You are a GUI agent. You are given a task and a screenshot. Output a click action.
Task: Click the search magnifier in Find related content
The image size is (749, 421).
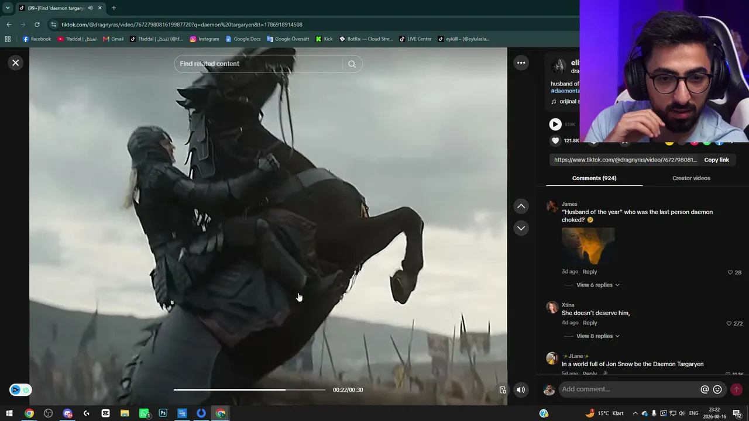(x=352, y=64)
